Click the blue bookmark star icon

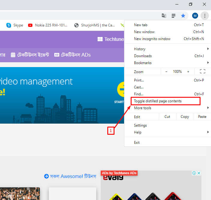tap(183, 16)
